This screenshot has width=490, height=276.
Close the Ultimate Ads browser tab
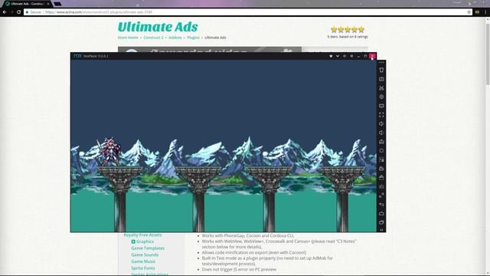[48, 4]
